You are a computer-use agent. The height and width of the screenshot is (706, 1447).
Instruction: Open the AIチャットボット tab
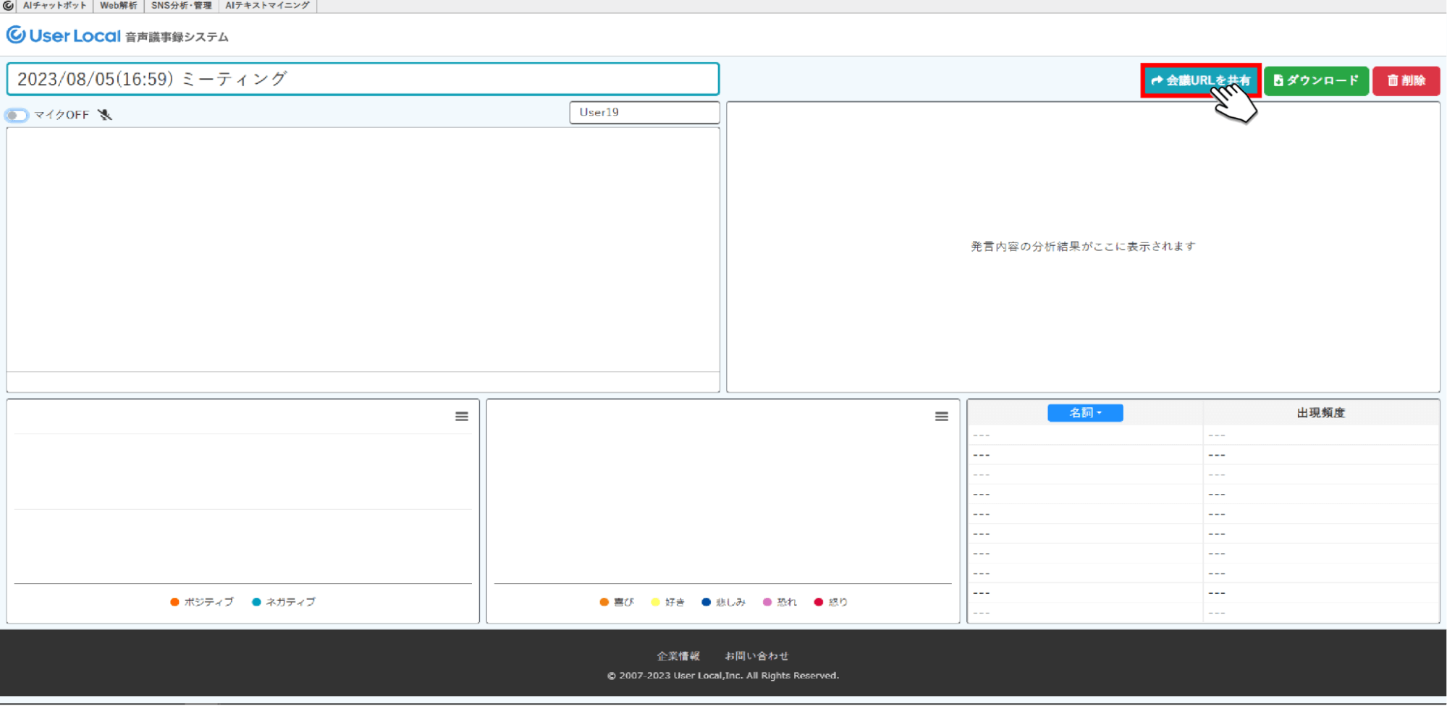pos(54,5)
